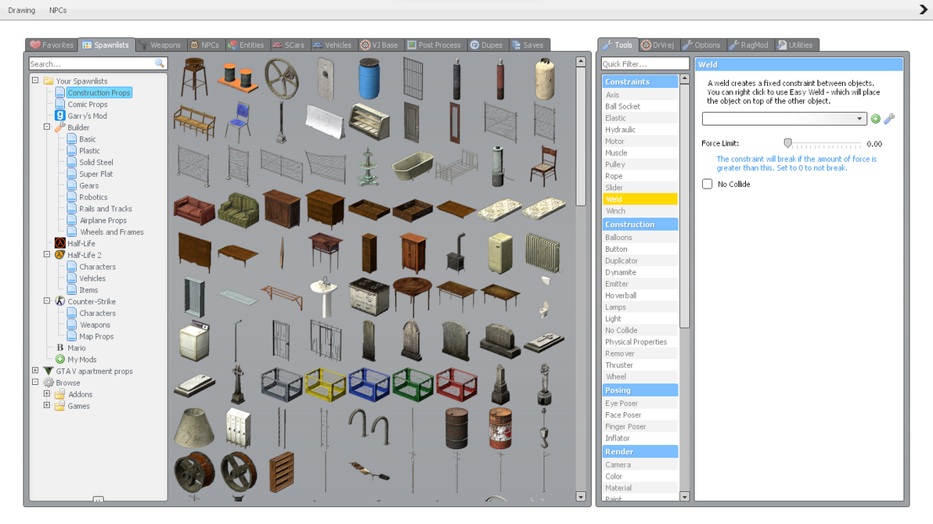Switch to the Weapons tab

tap(160, 45)
